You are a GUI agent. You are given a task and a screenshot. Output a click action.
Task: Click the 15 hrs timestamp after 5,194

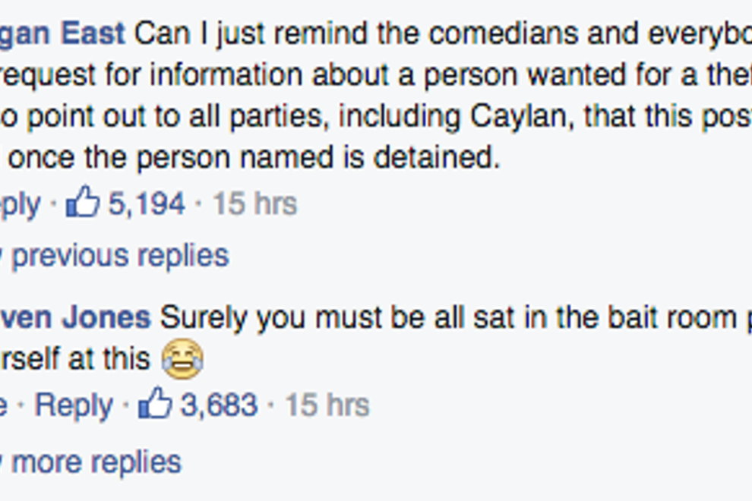[254, 204]
